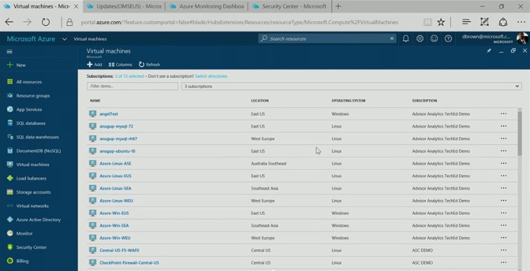Open ellipsis menu for Azure-Win-EUS
Image resolution: width=530 pixels, height=271 pixels.
503,213
